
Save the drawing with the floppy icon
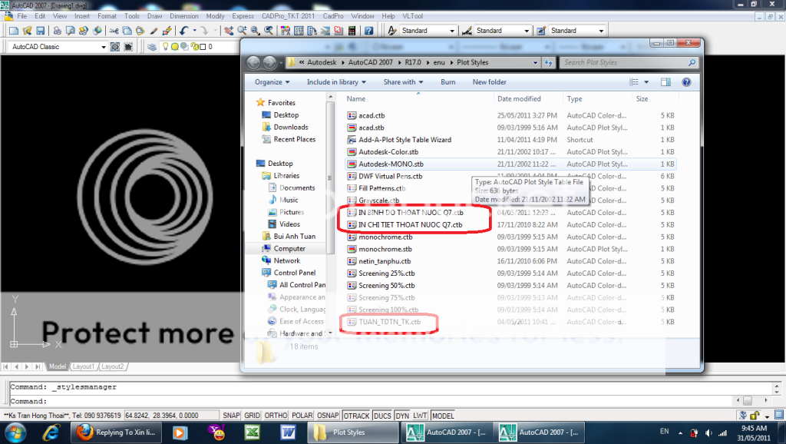41,31
